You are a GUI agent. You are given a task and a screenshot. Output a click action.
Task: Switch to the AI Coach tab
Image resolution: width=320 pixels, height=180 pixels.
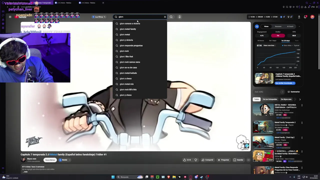click(290, 26)
